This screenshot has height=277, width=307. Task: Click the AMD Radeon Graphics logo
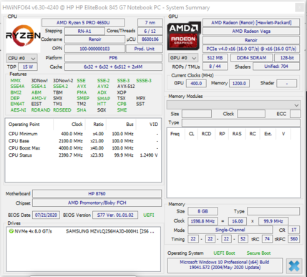(x=183, y=36)
